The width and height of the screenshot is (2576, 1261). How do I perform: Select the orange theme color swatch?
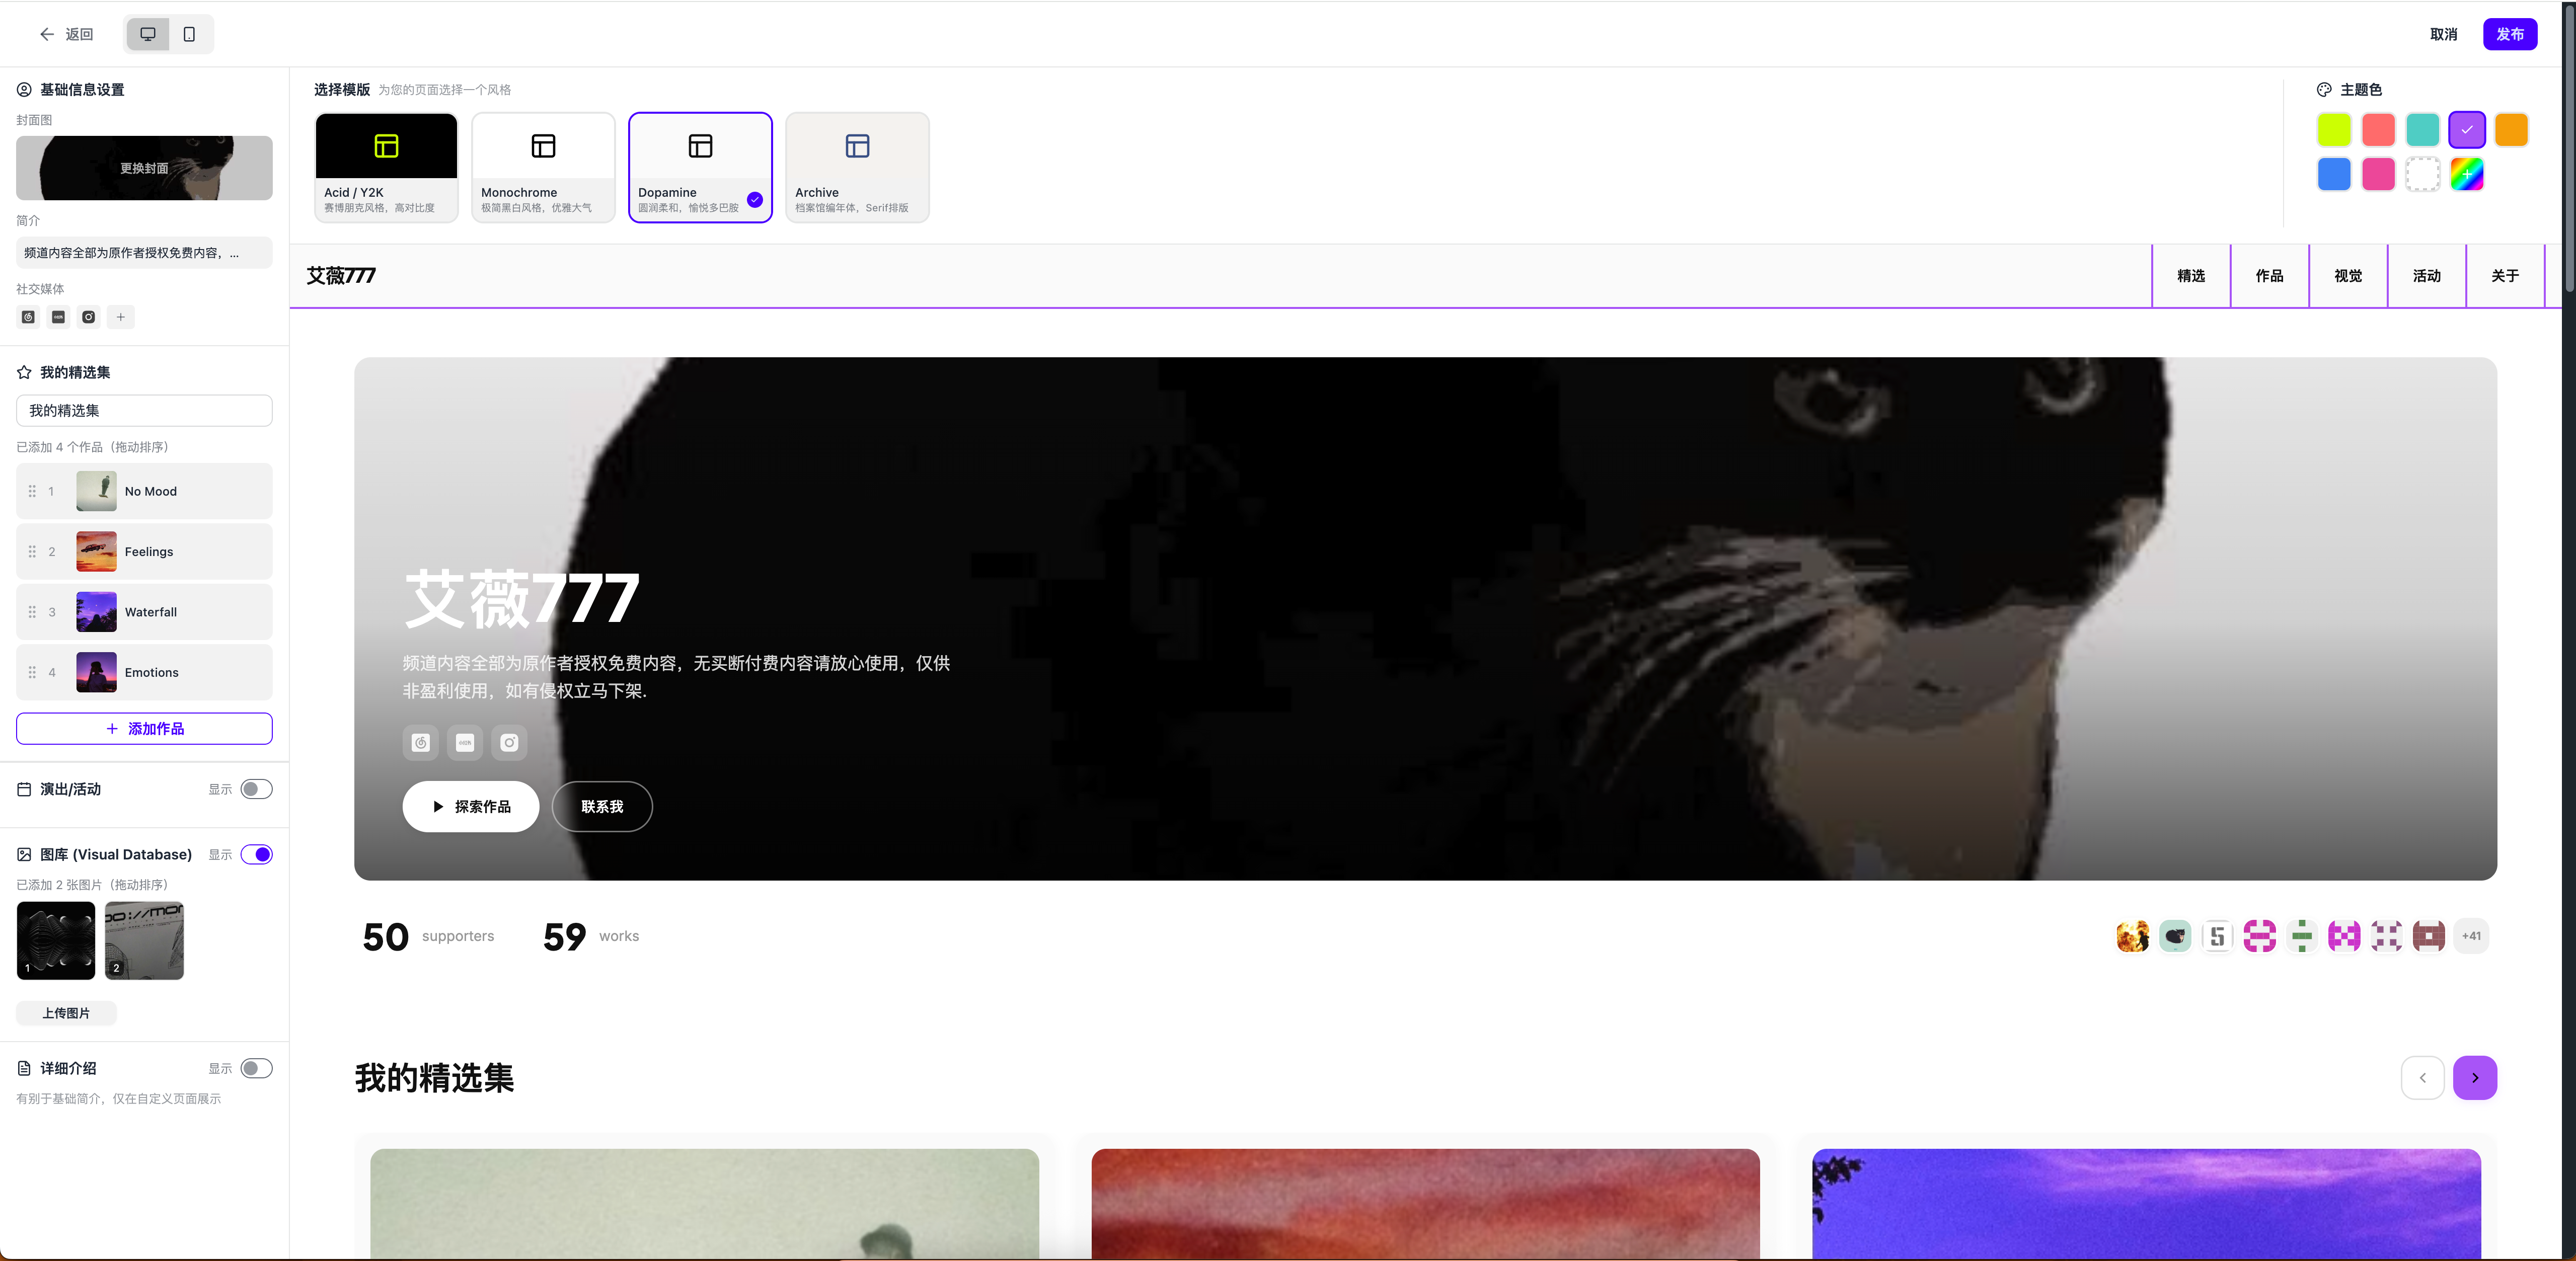point(2511,130)
